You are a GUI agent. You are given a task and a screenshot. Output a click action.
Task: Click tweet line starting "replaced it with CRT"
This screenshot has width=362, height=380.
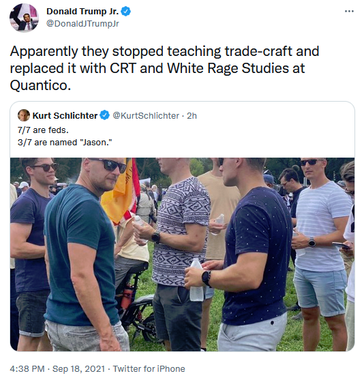tap(157, 68)
